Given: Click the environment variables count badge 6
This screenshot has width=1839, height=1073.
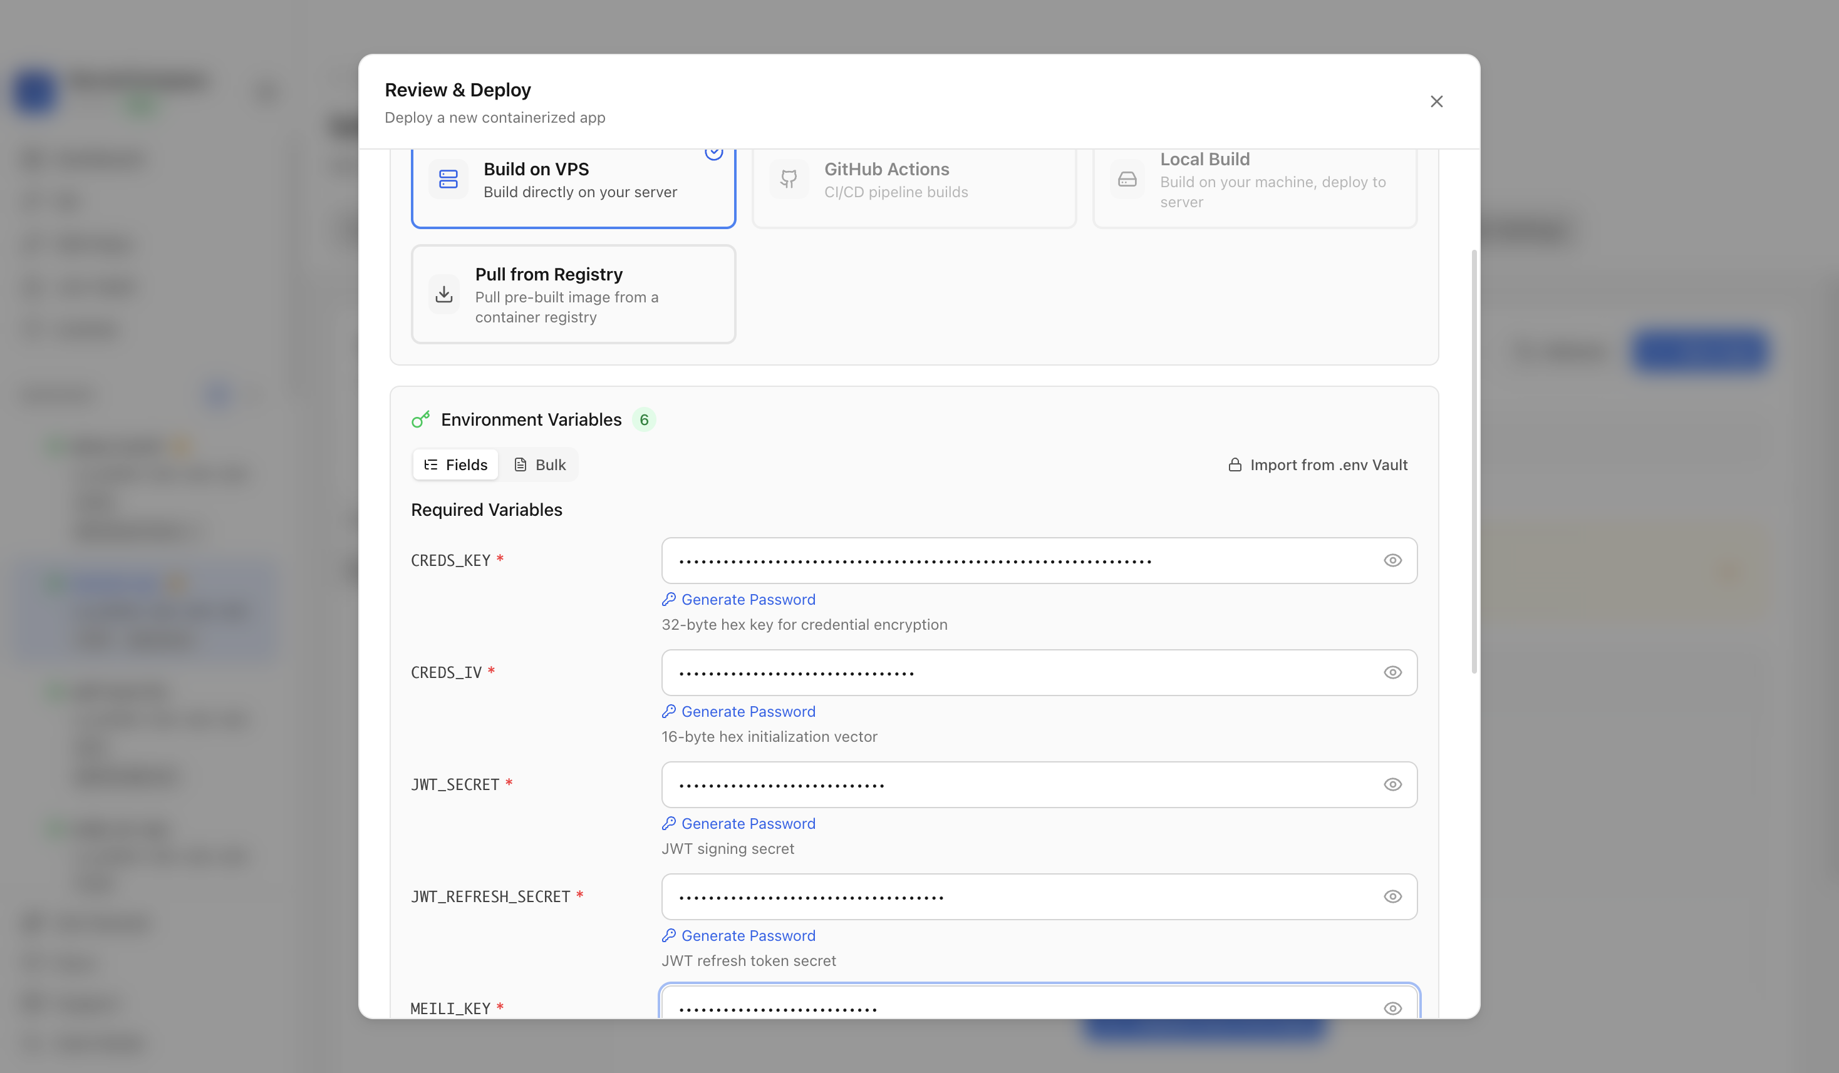Looking at the screenshot, I should click(x=644, y=419).
